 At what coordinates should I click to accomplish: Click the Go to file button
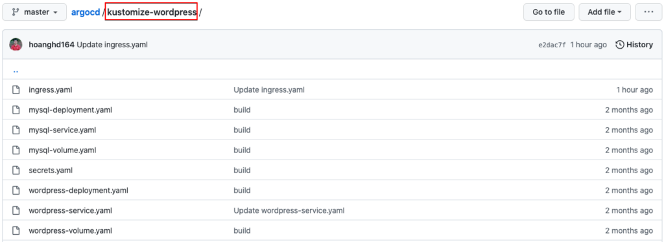coord(549,12)
